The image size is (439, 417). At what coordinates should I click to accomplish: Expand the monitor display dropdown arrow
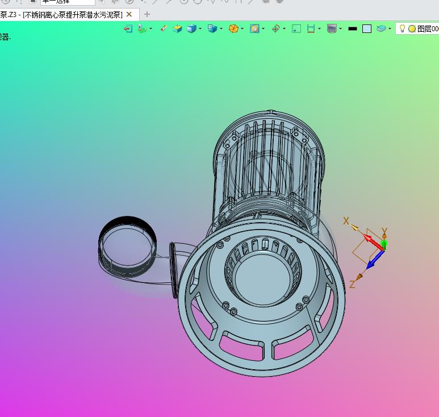point(340,28)
